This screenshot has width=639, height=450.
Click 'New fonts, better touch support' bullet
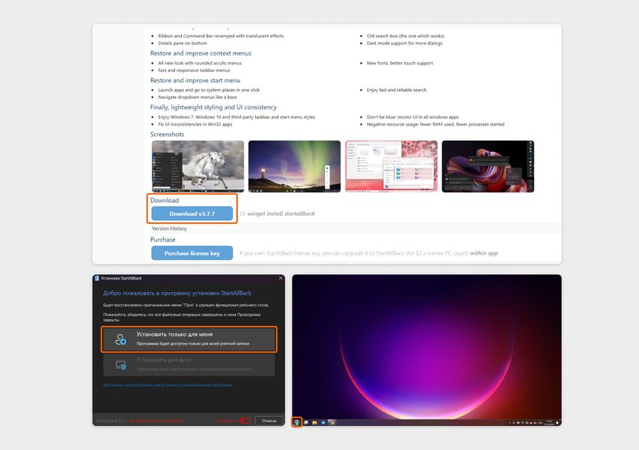[400, 63]
